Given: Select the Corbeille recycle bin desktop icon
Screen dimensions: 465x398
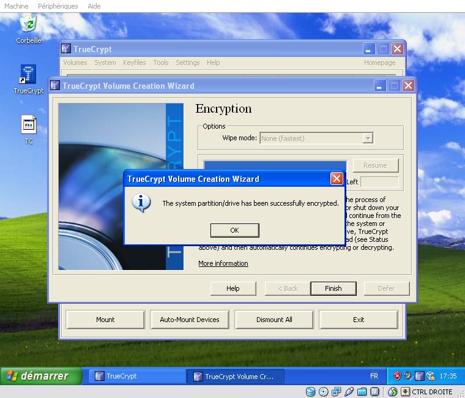Looking at the screenshot, I should [x=29, y=29].
